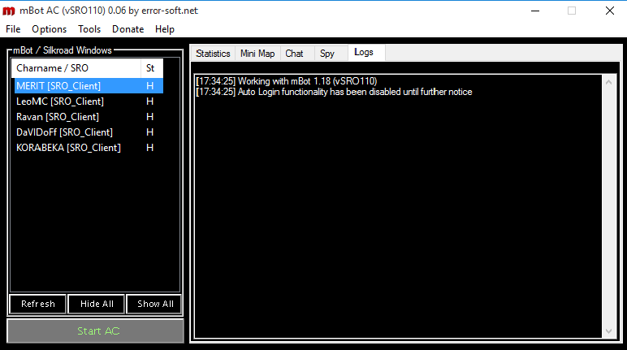
Task: Open the File menu
Action: 13,29
